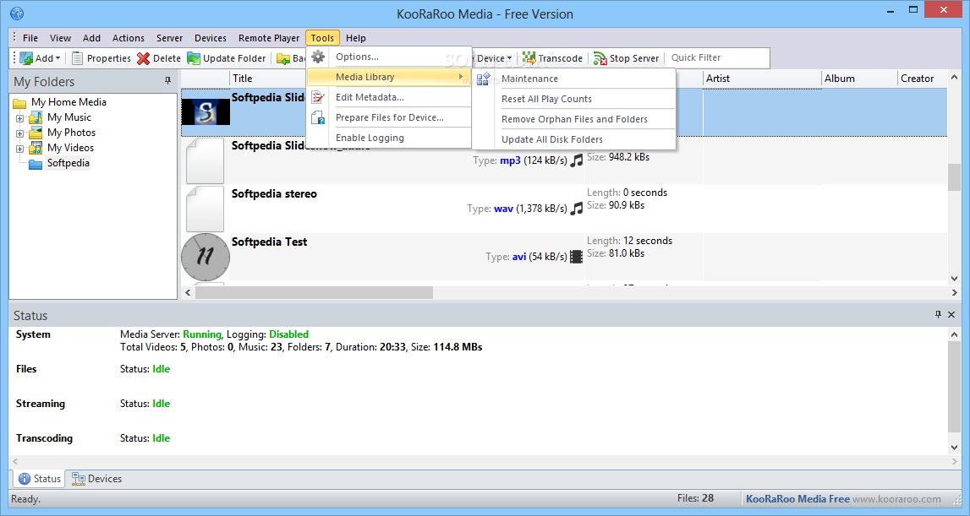
Task: Toggle Enable Logging in Tools menu
Action: pos(389,138)
